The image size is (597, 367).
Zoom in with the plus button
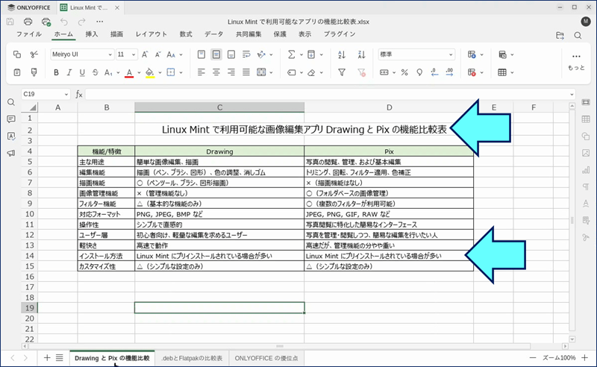pyautogui.click(x=585, y=358)
